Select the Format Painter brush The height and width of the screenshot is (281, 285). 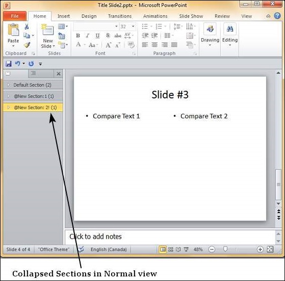pos(27,45)
